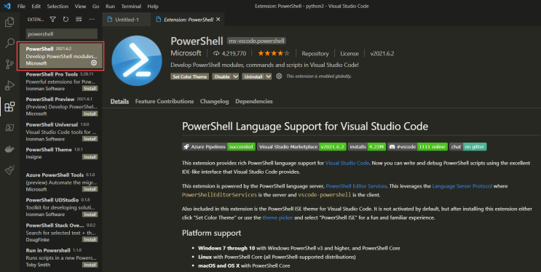Click the install count cloud icon
The image size is (541, 272).
[x=216, y=53]
